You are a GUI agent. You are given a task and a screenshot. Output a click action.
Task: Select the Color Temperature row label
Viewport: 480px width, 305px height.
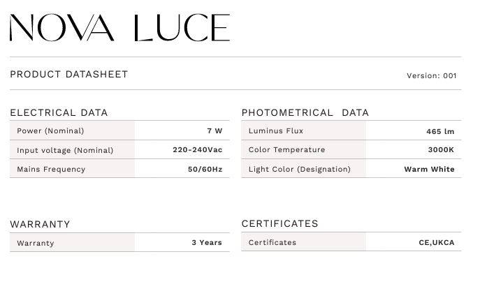click(x=286, y=149)
